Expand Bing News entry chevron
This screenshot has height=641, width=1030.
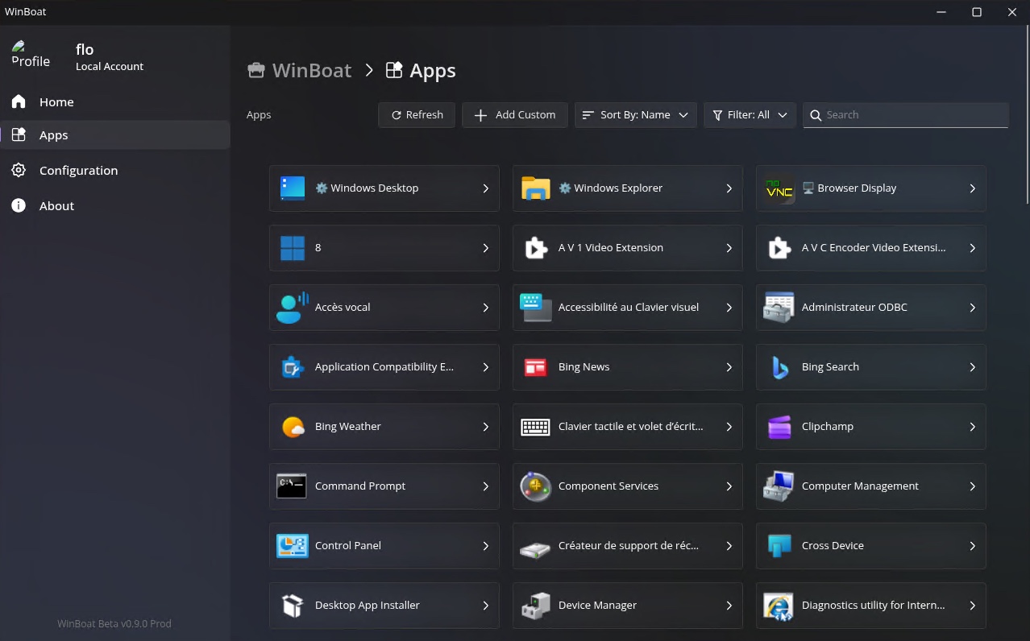click(x=729, y=367)
